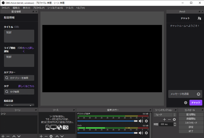Increase the 期間 duration value
Screen dimensions: 204x138
[x=175, y=123]
